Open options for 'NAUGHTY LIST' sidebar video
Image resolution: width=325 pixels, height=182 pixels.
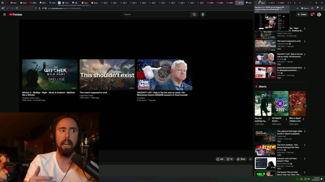coord(305,54)
